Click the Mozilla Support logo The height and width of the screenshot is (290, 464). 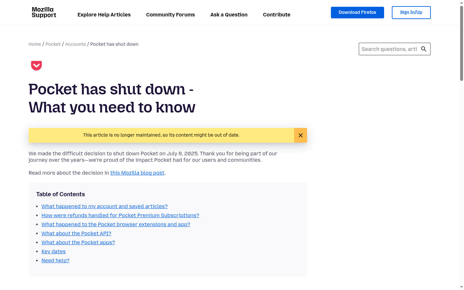click(44, 12)
